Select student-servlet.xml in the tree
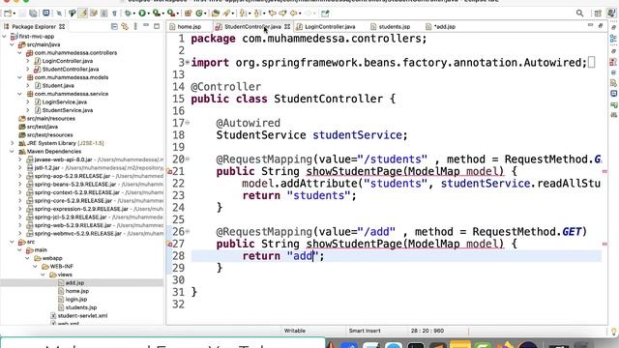 click(x=82, y=316)
